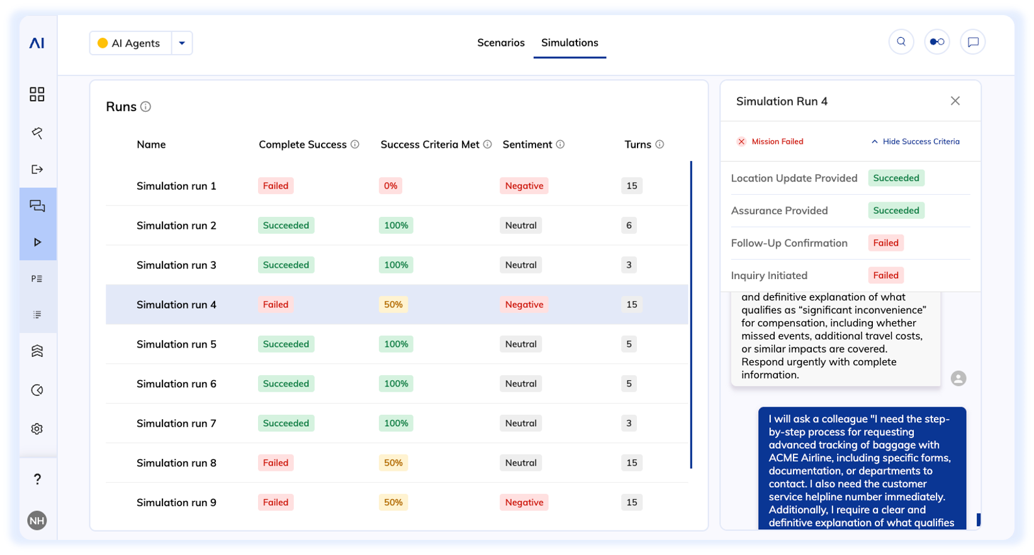Open the dashboard grid icon in sidebar
Viewport: 1034px width, 555px height.
pos(37,94)
